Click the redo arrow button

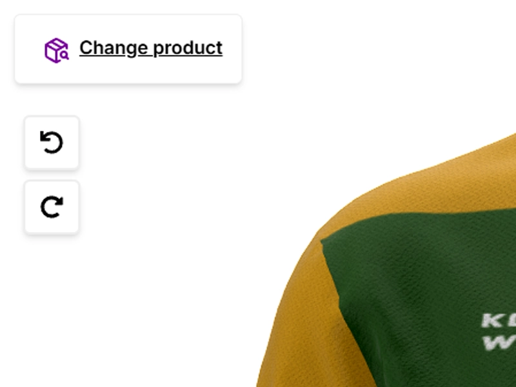point(52,207)
